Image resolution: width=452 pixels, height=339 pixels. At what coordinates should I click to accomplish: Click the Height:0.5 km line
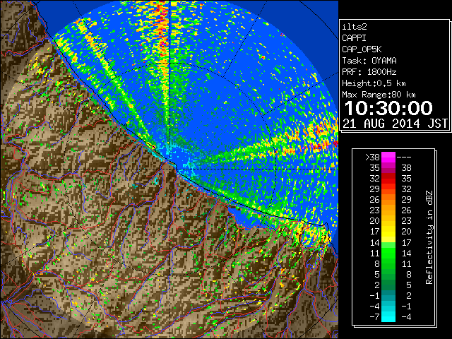click(x=374, y=83)
